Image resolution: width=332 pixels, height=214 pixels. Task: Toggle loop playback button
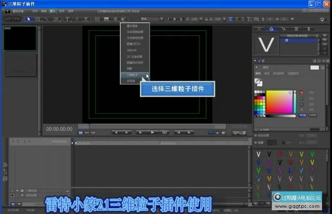coord(164,132)
